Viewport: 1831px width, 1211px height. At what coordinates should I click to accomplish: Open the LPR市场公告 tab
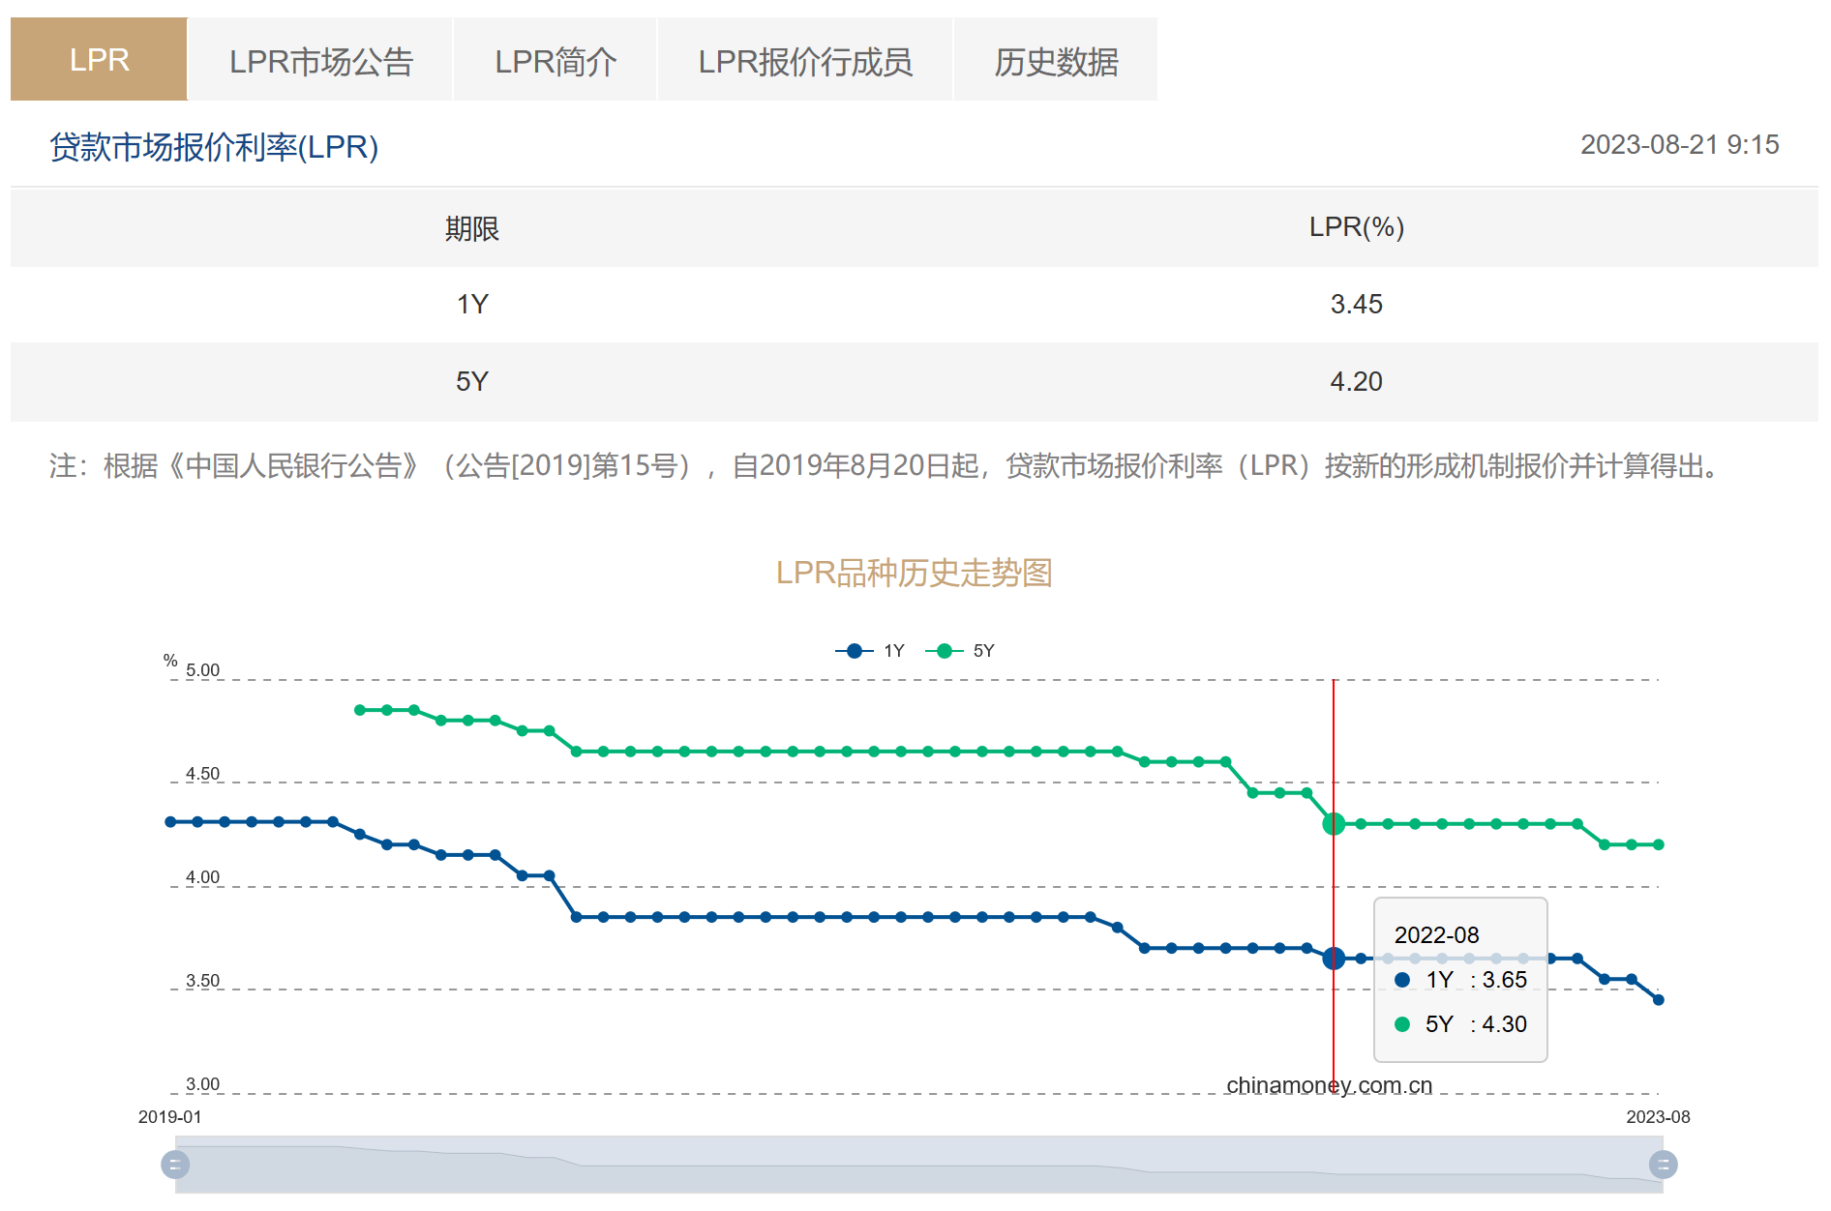click(320, 59)
